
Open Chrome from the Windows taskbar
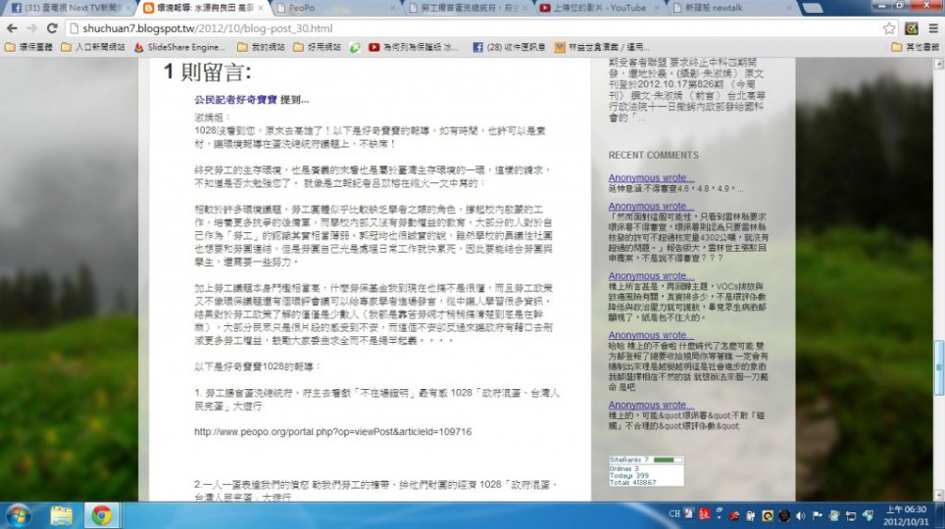click(101, 514)
